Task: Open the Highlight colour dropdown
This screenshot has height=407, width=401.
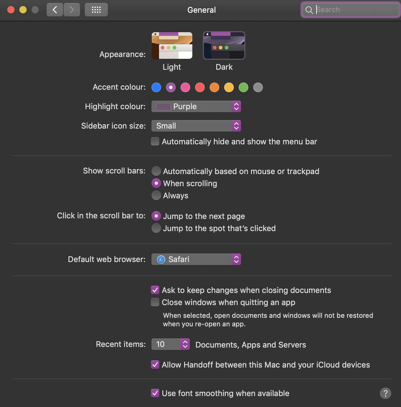Action: pyautogui.click(x=196, y=106)
